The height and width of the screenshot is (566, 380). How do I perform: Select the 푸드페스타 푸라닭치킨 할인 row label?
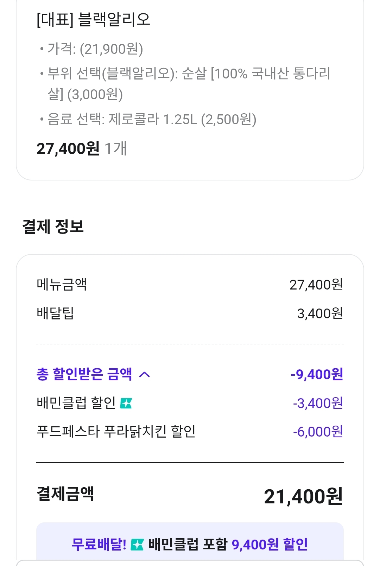click(116, 432)
